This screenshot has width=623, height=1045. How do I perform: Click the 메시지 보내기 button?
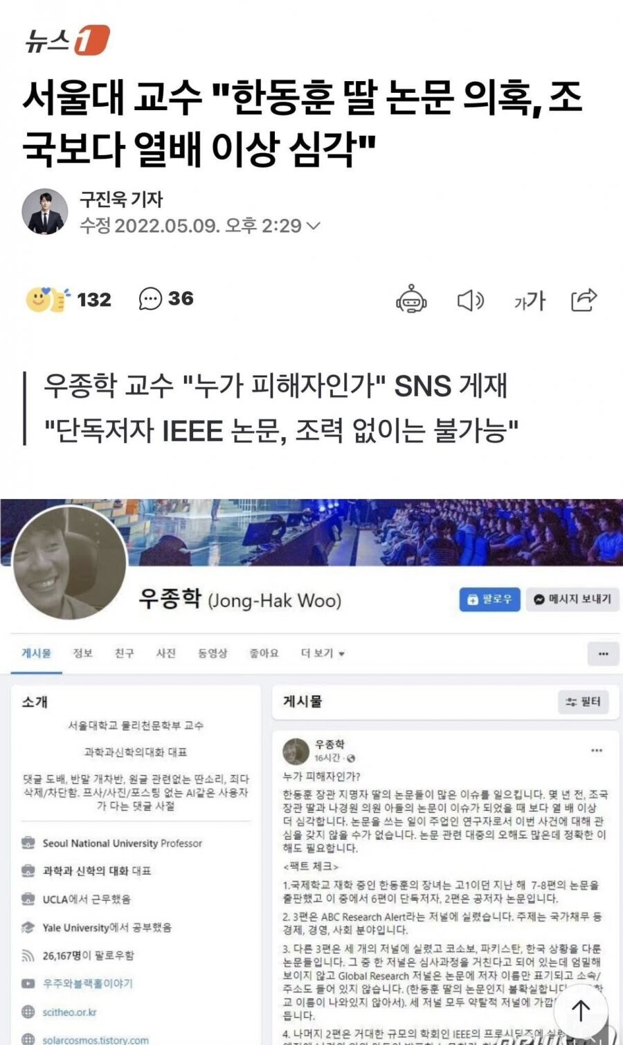pos(572,599)
